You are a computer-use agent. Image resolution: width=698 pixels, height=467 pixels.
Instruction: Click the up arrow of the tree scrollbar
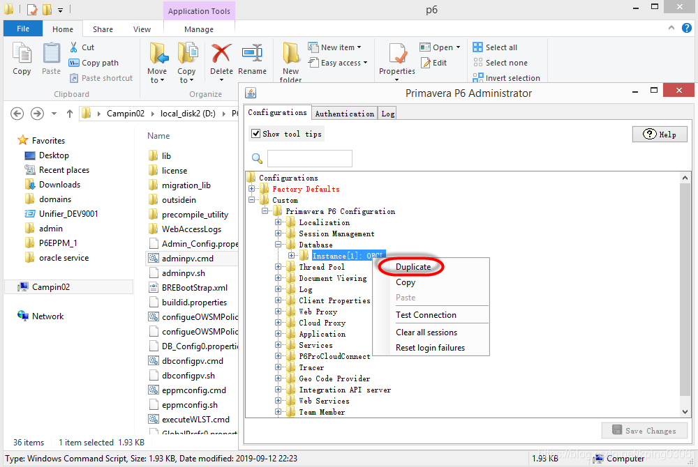pyautogui.click(x=685, y=178)
